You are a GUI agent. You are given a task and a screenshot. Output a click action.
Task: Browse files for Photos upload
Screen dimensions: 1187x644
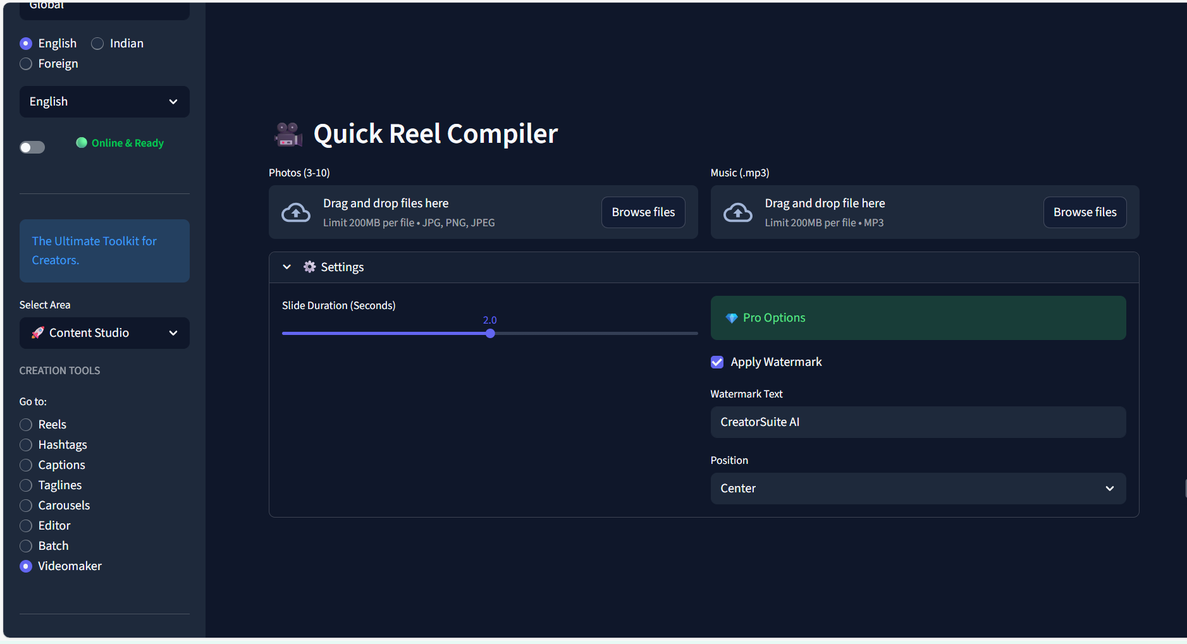[x=643, y=212]
